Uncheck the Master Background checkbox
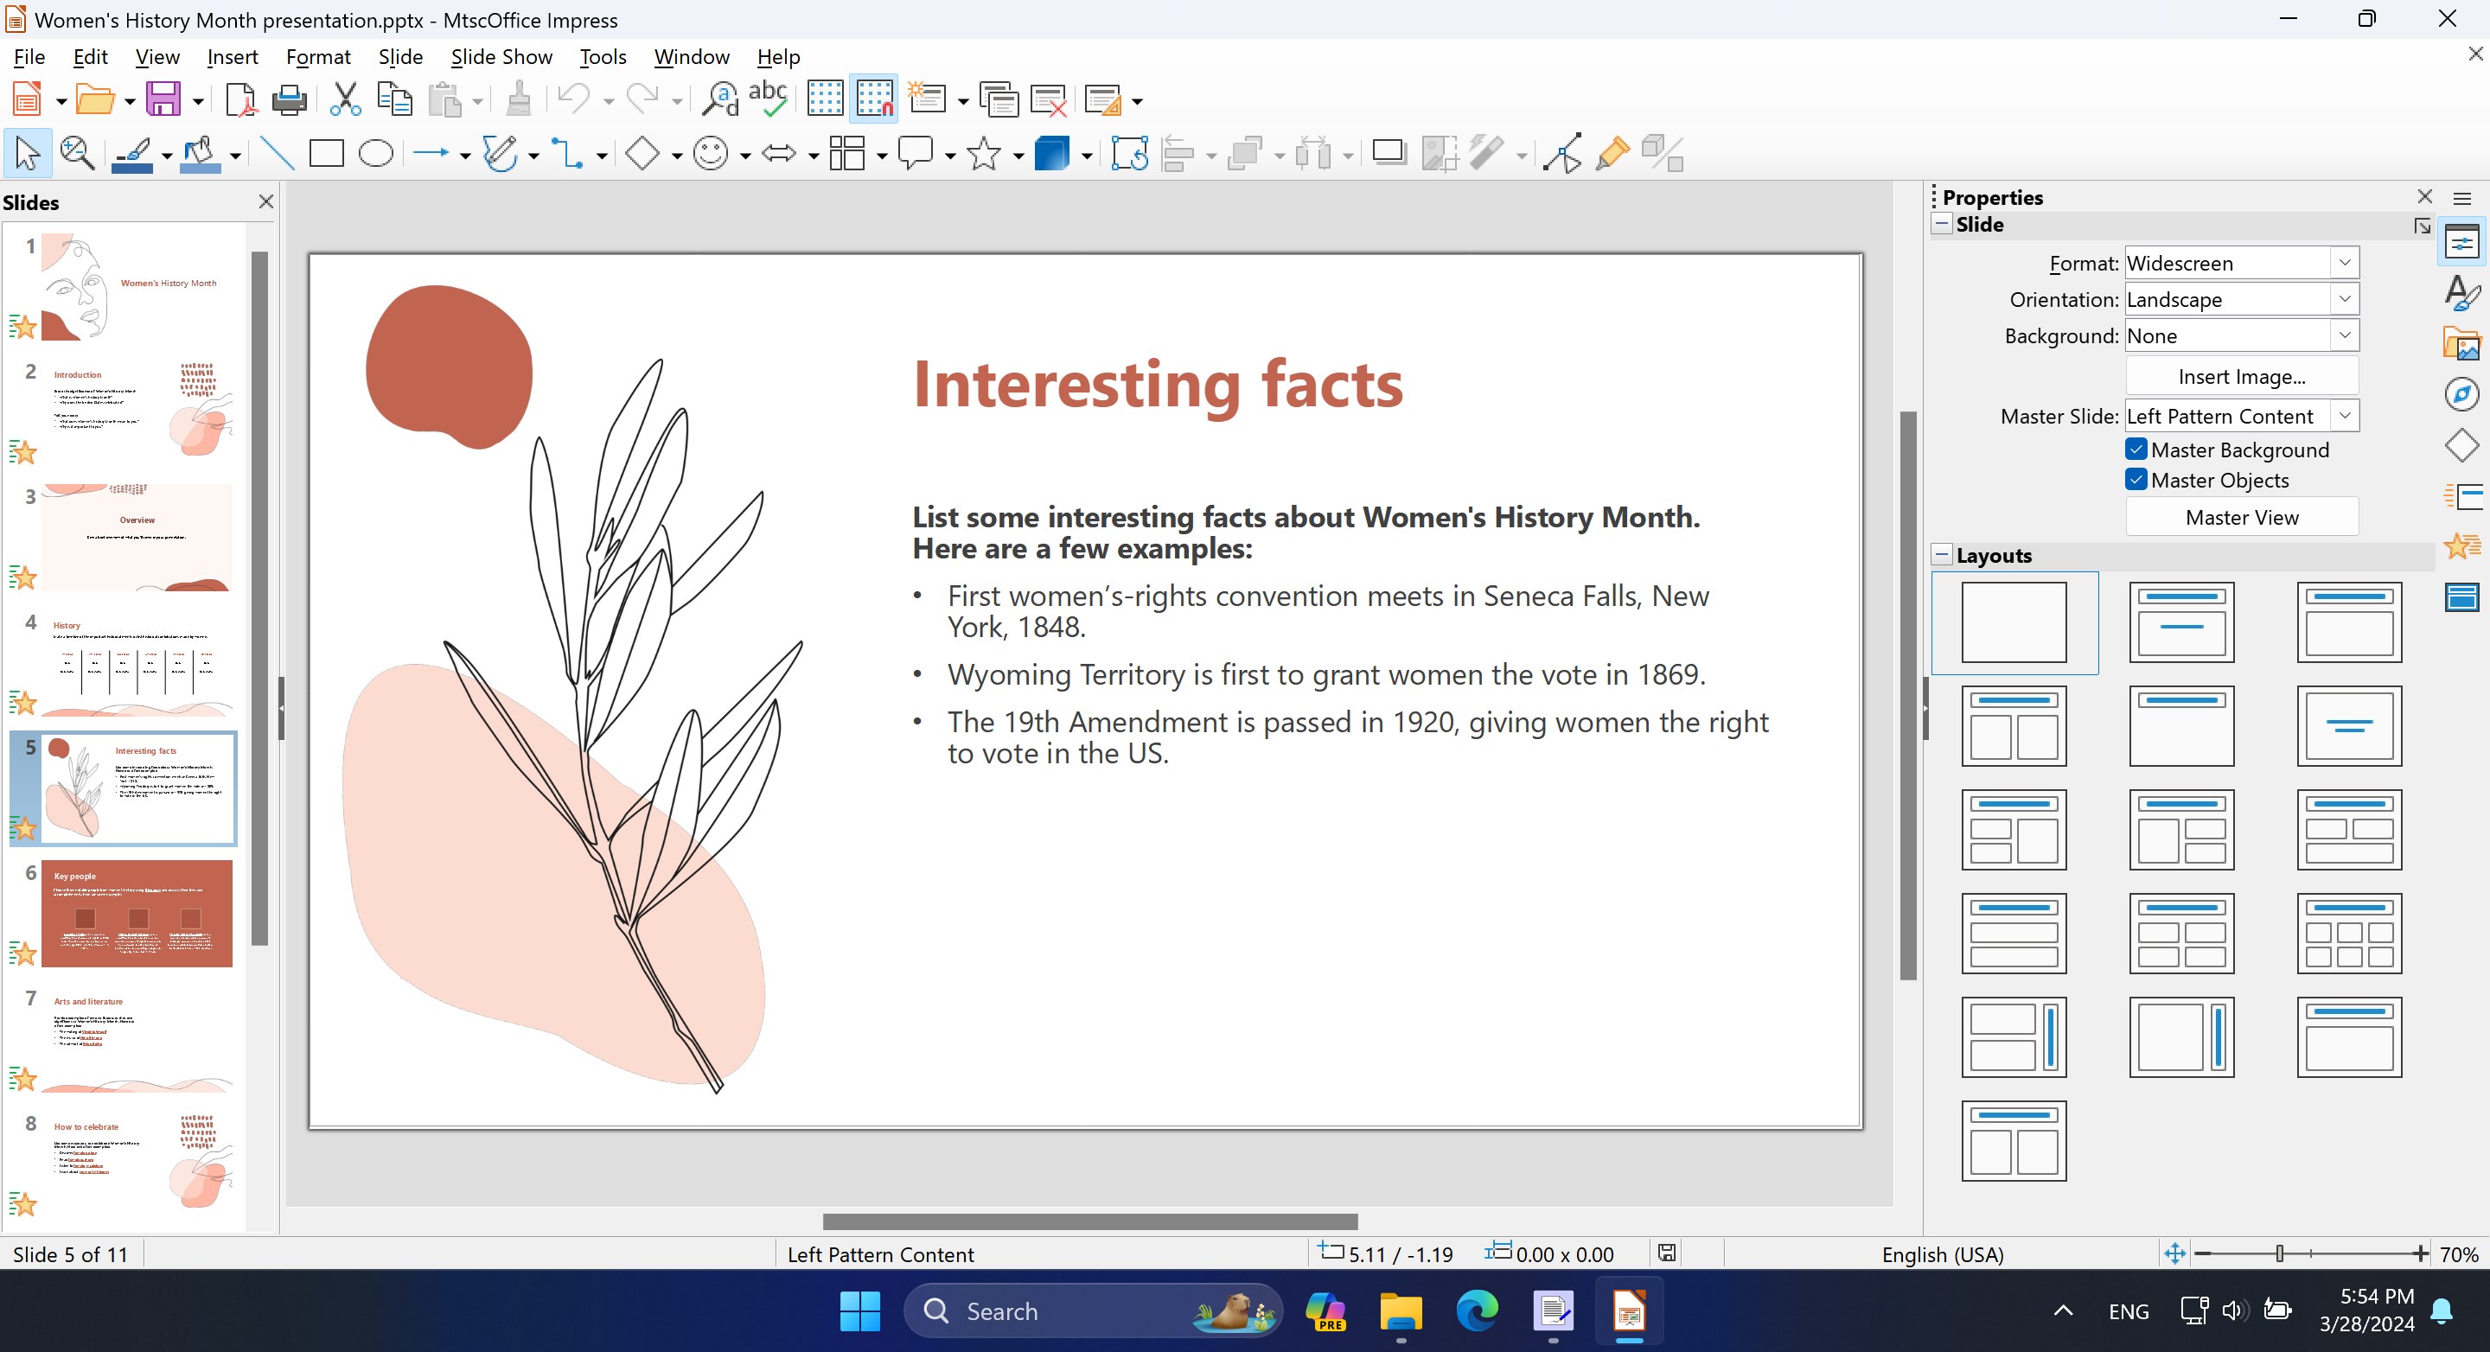 [2136, 450]
